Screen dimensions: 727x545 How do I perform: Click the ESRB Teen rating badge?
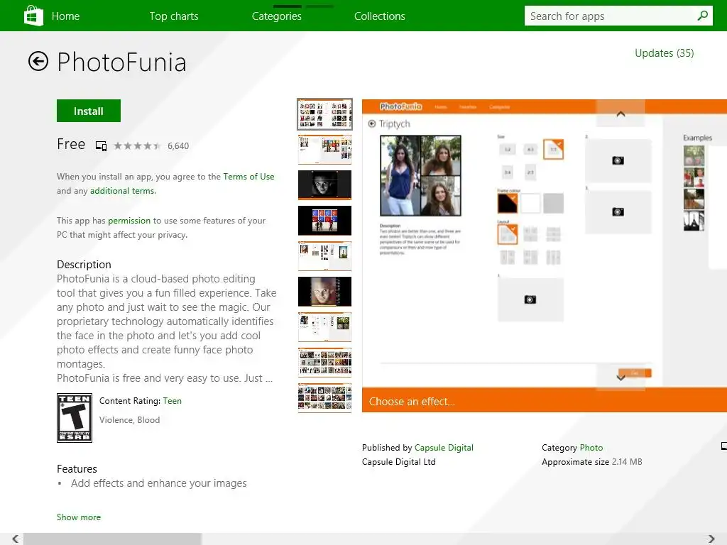click(x=74, y=418)
